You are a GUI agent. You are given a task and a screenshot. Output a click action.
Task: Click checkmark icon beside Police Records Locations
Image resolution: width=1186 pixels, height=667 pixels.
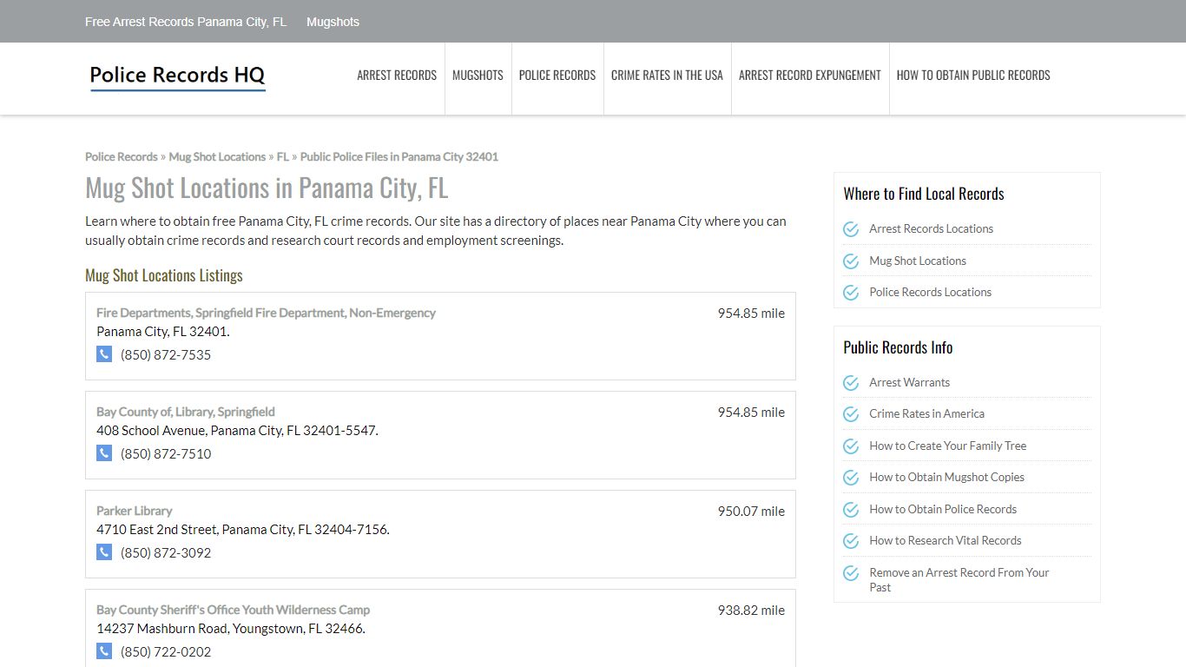[851, 293]
